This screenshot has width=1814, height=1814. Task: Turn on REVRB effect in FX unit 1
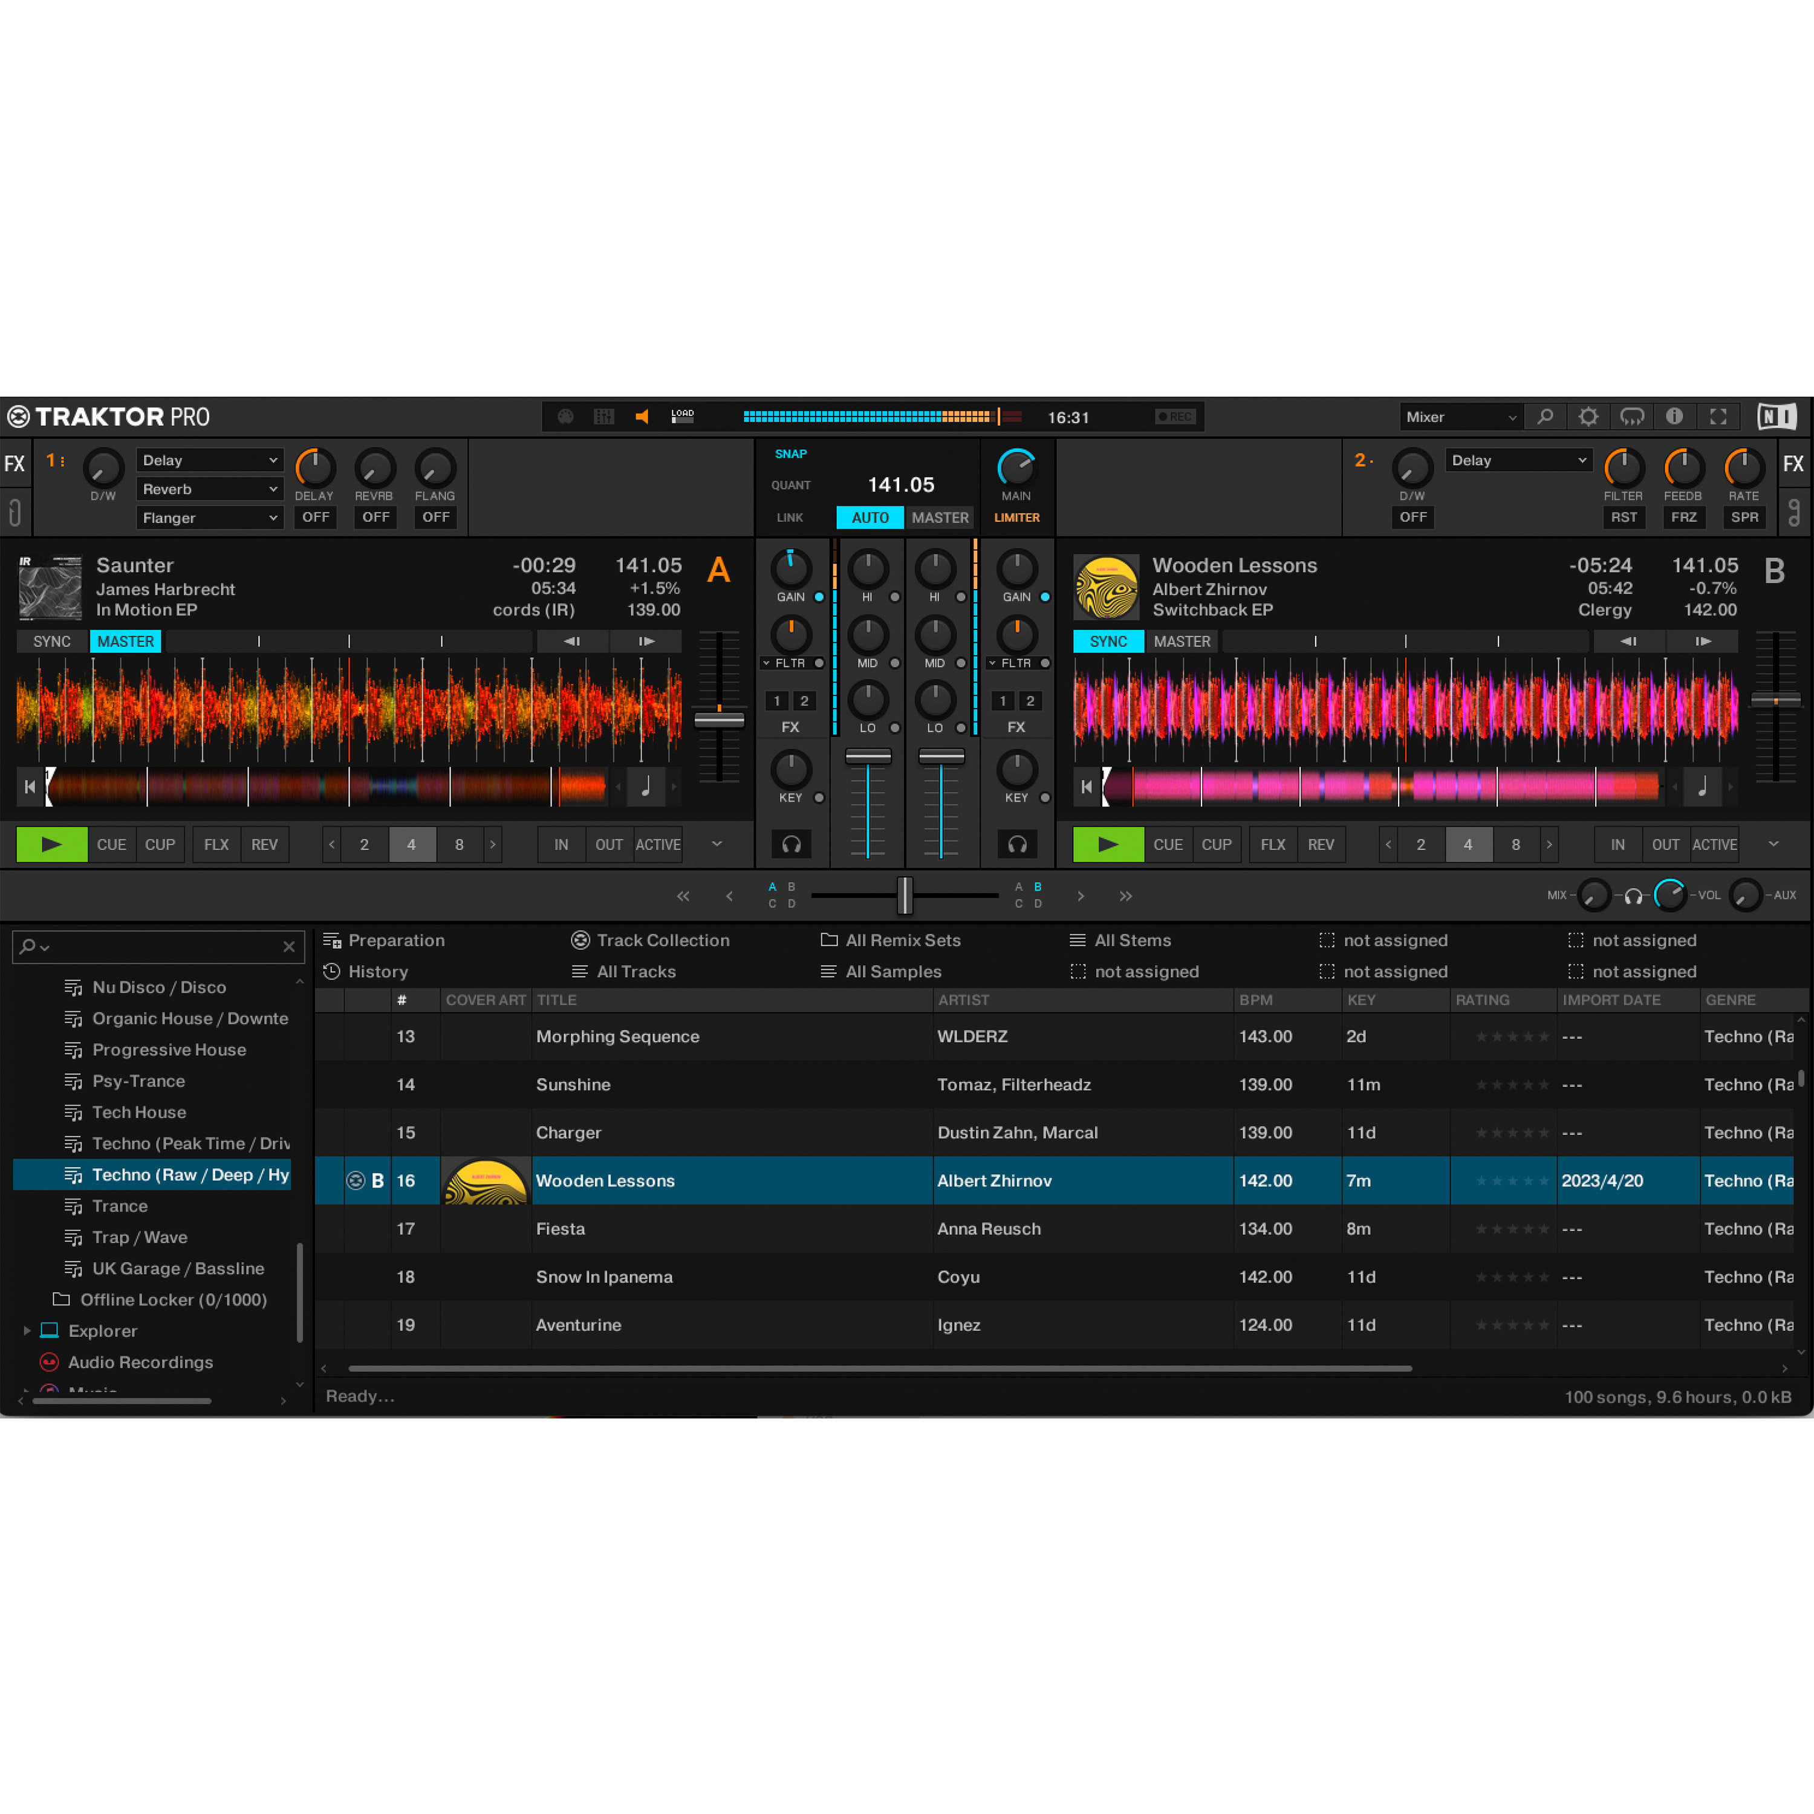click(375, 516)
